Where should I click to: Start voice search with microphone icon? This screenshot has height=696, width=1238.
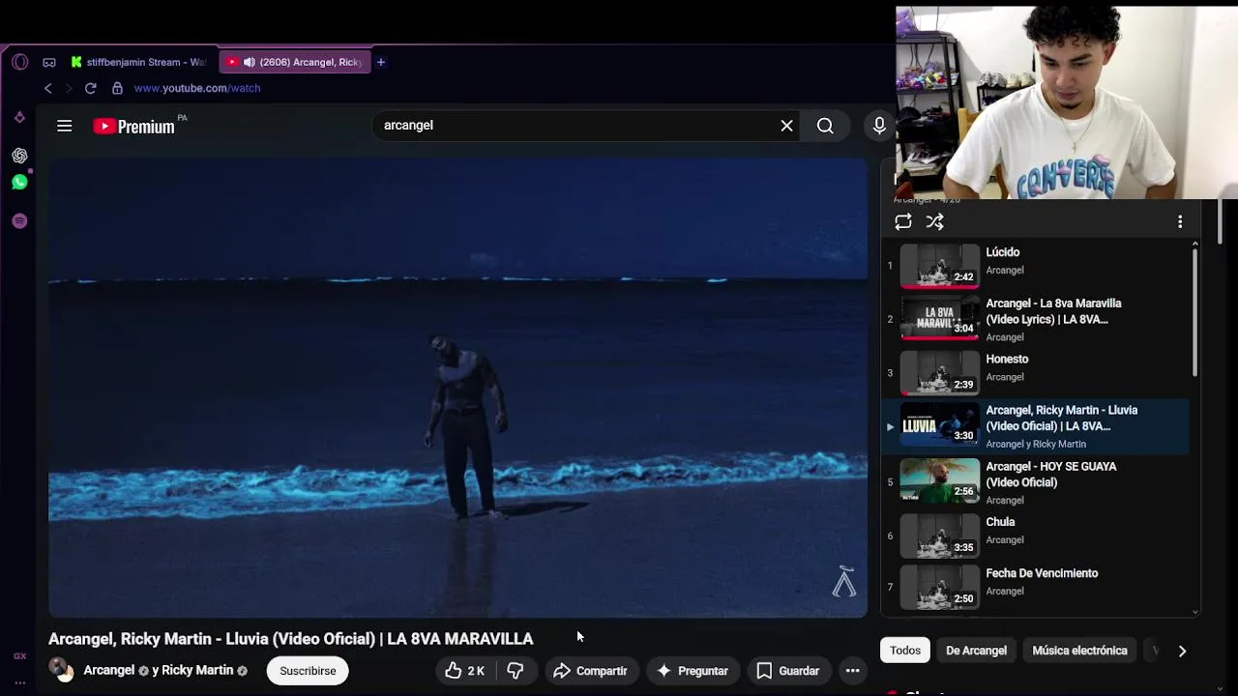(879, 126)
